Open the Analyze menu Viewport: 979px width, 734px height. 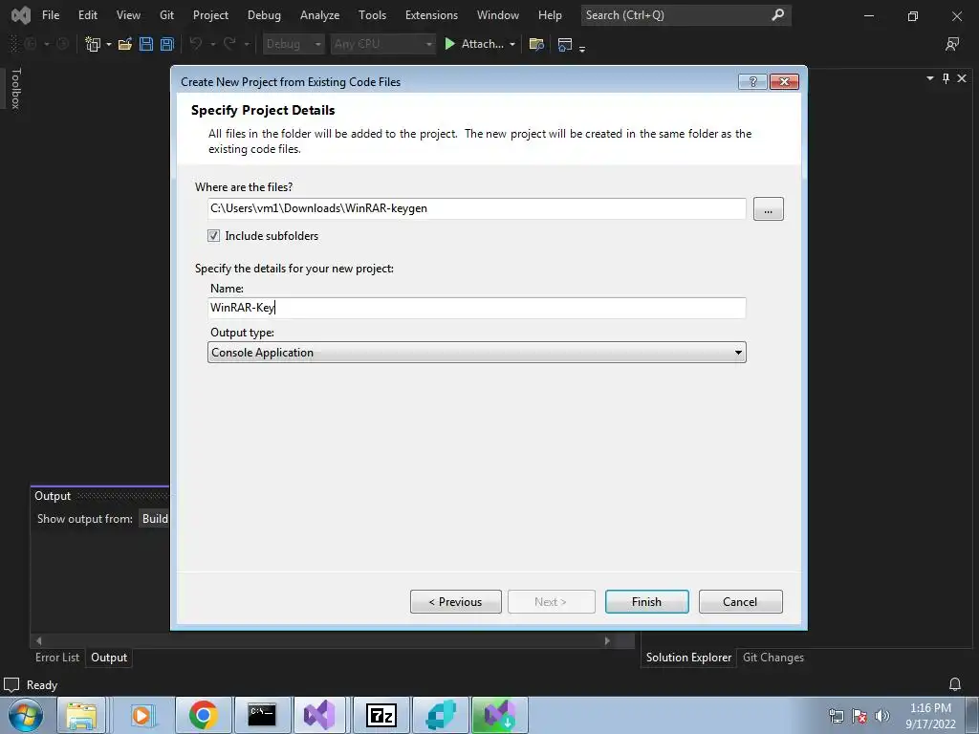319,15
